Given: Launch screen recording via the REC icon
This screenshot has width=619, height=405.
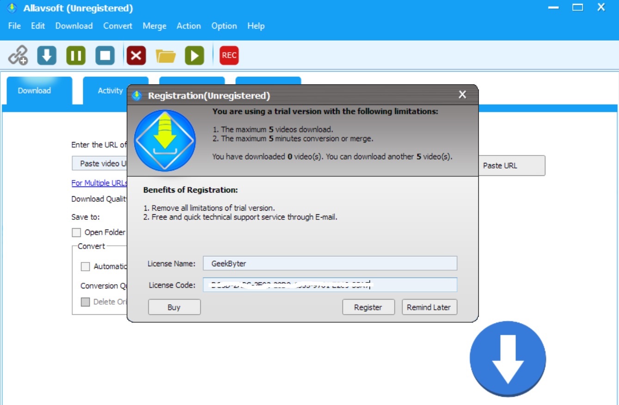Looking at the screenshot, I should 228,55.
